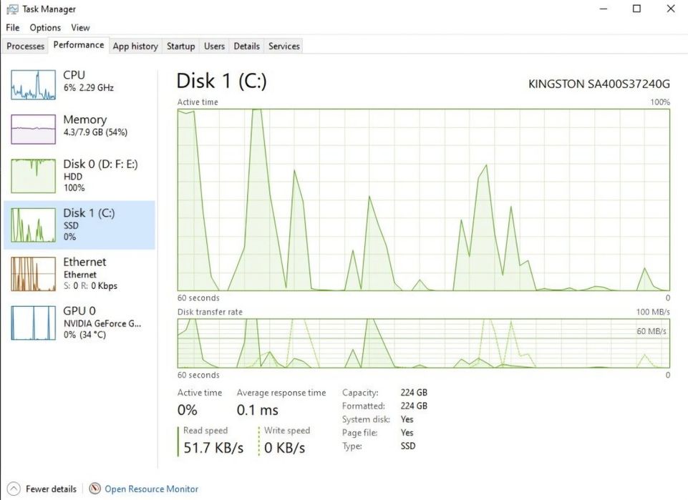Click the Fewer details collapse arrow icon

(14, 489)
